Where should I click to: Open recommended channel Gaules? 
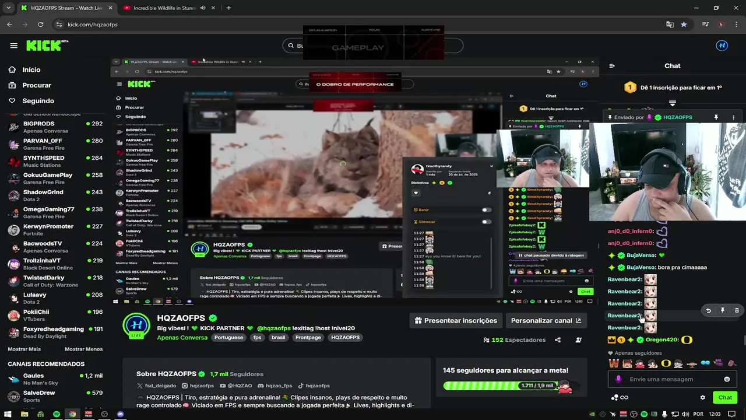(55, 379)
